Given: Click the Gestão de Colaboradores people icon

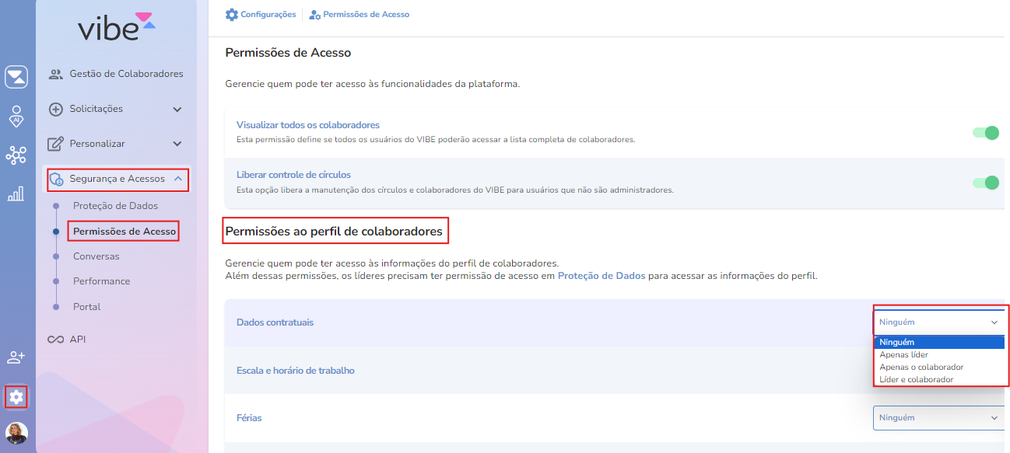Looking at the screenshot, I should click(56, 75).
